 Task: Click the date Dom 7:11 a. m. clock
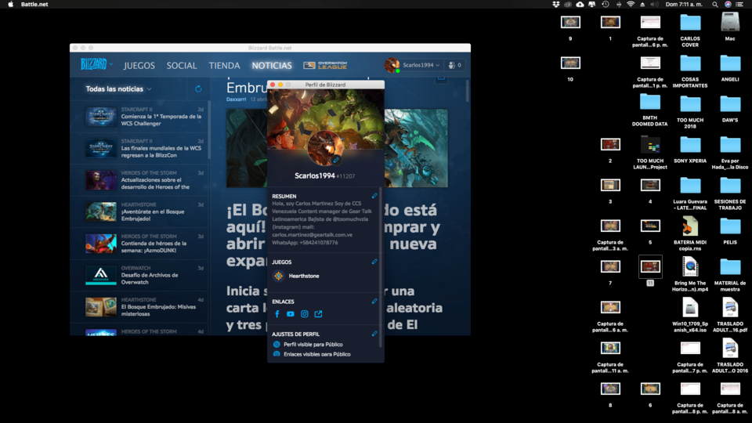point(684,5)
